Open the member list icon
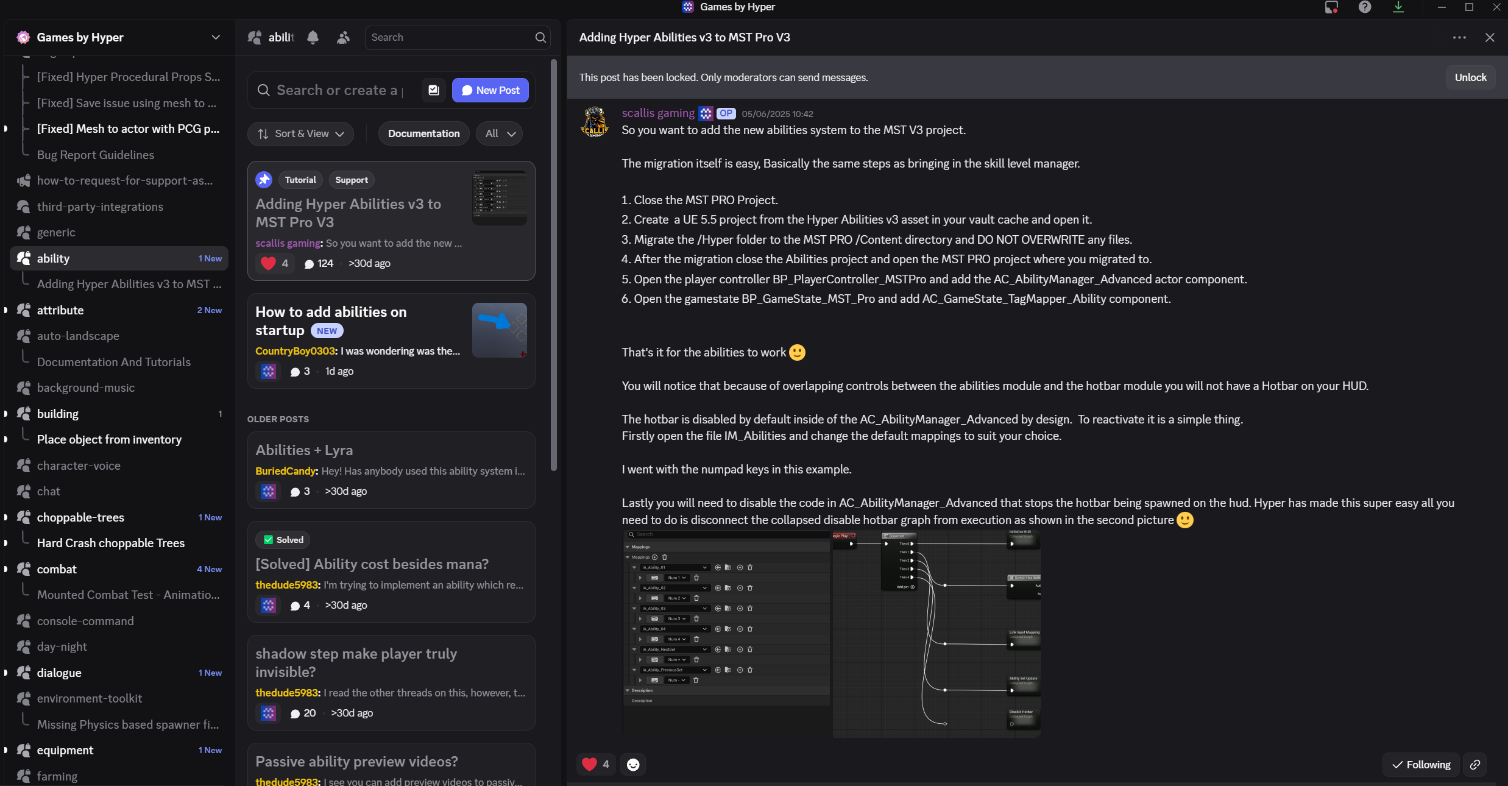 pos(343,37)
